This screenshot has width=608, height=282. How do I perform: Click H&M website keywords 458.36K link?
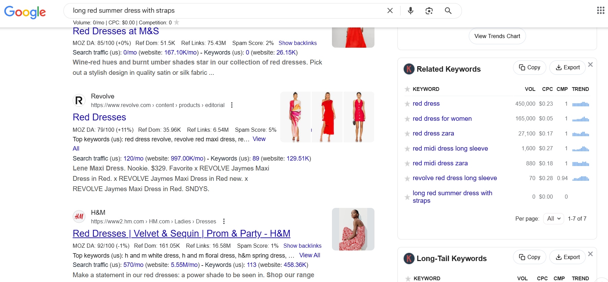coord(295,265)
